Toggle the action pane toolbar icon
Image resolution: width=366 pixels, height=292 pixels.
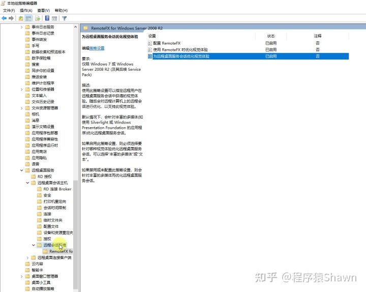54,18
